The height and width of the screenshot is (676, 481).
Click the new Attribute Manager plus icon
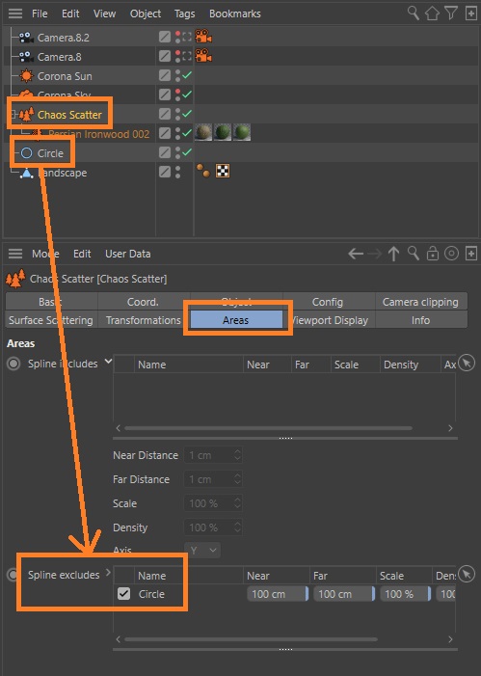471,254
